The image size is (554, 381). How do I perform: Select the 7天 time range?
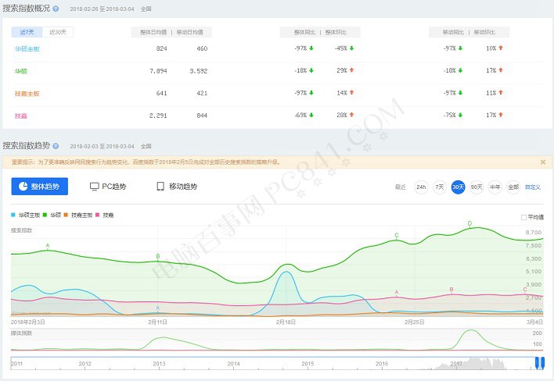[440, 187]
